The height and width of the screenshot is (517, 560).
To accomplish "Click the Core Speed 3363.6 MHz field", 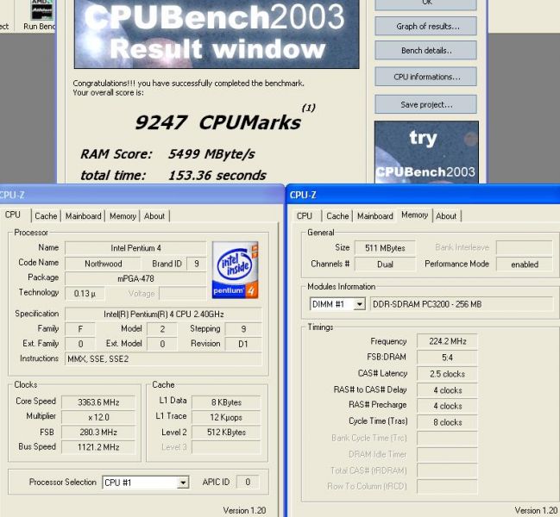I will pos(98,402).
